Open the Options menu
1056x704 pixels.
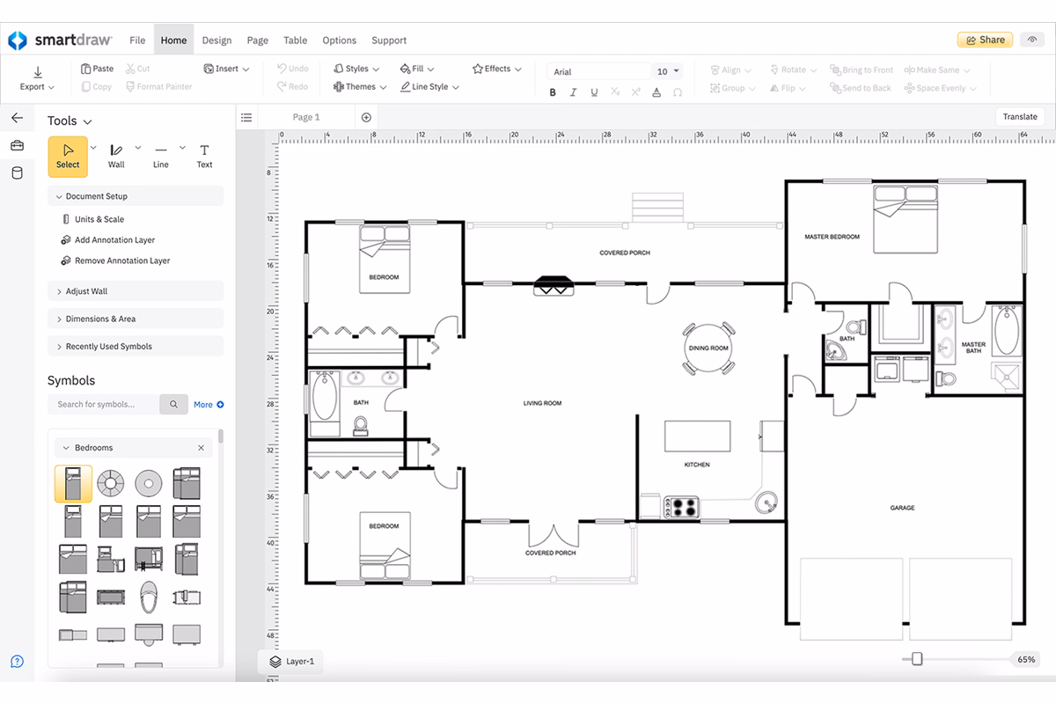coord(340,40)
